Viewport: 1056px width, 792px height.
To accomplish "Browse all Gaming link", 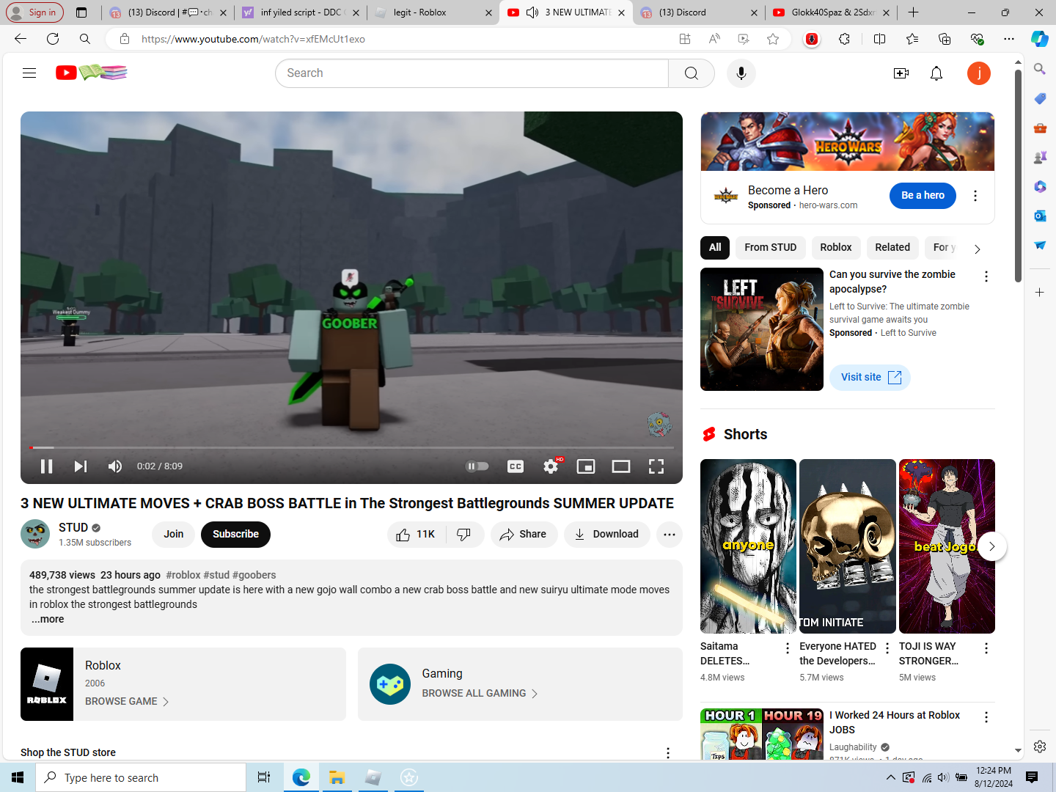I will click(480, 694).
